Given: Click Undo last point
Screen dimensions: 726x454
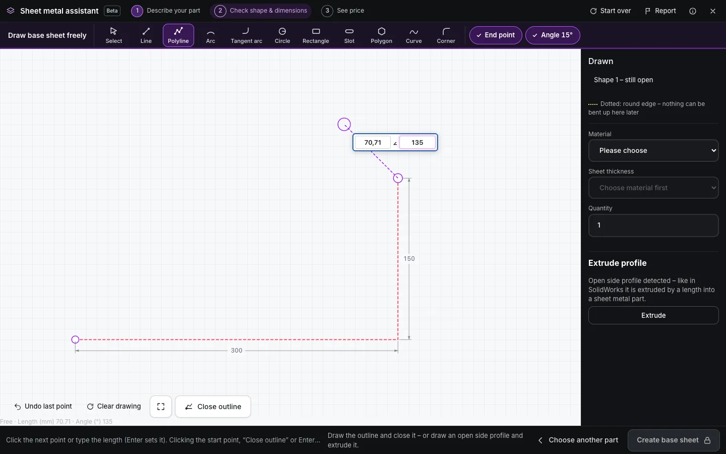Looking at the screenshot, I should point(43,407).
